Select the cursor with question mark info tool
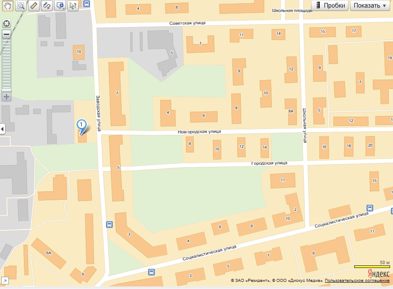393x289 pixels. [x=73, y=5]
